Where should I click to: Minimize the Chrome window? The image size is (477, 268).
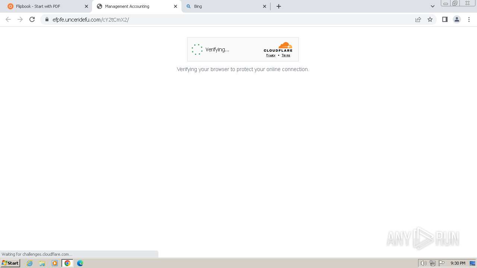tap(446, 3)
